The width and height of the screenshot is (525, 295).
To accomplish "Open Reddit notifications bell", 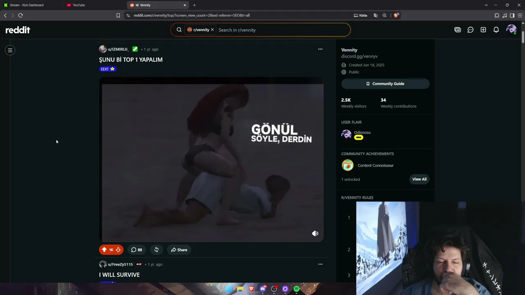I will tap(496, 30).
